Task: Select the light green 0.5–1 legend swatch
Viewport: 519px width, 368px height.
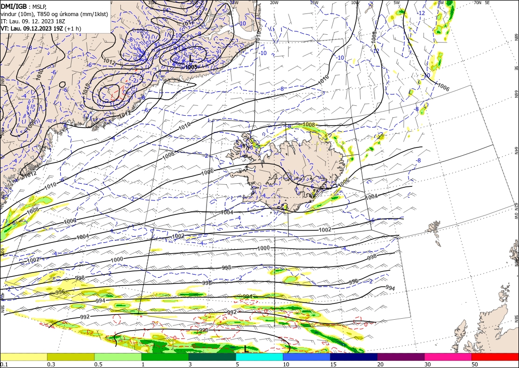Action: (118, 357)
